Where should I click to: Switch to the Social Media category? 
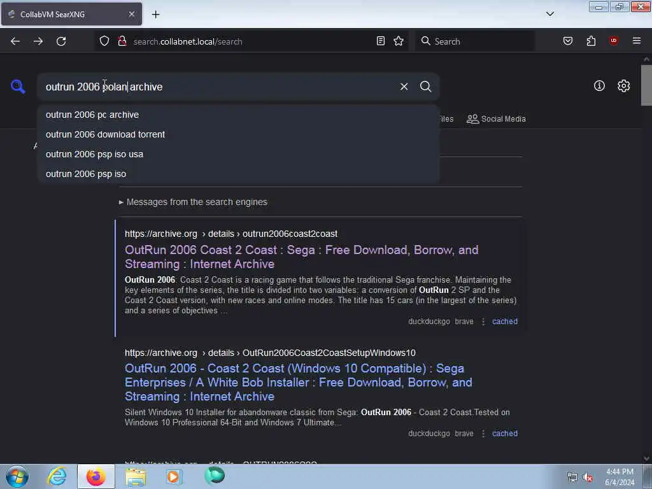tap(496, 119)
